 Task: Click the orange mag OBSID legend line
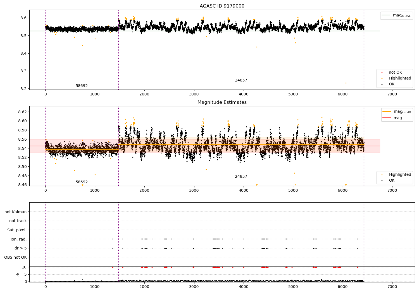click(x=387, y=112)
